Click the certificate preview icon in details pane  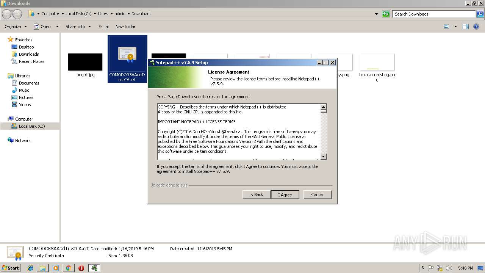point(15,253)
